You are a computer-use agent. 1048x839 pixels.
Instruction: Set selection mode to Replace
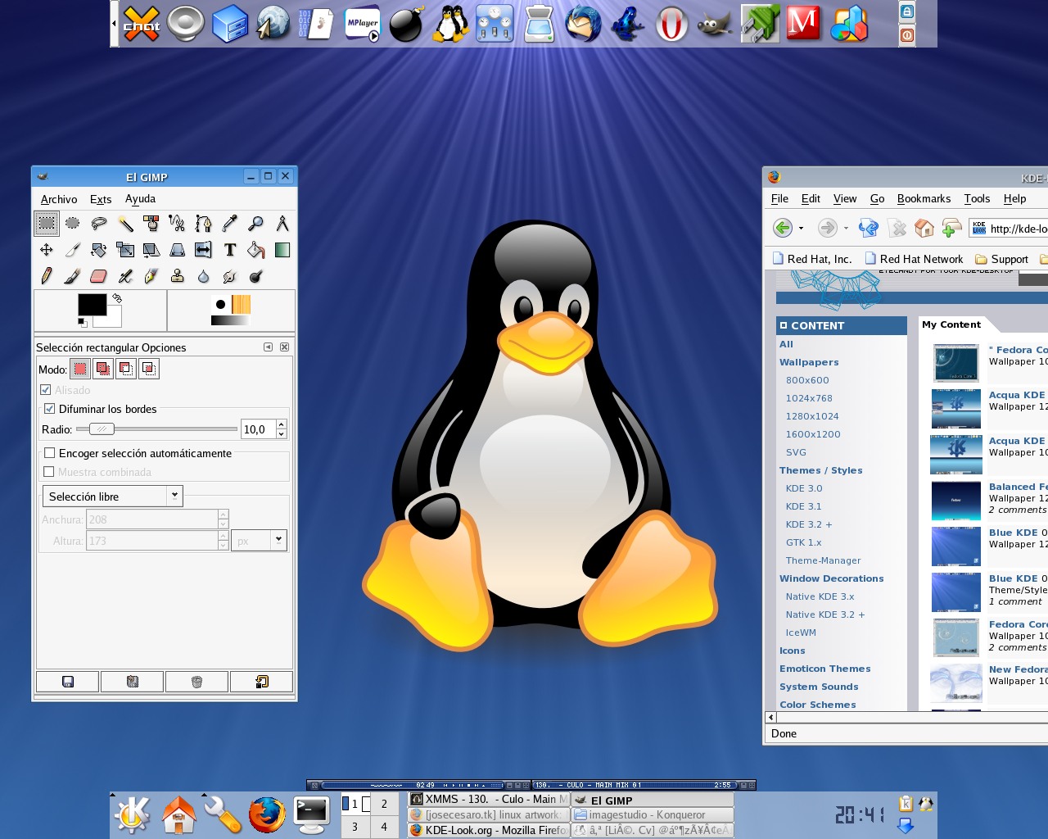click(x=79, y=369)
